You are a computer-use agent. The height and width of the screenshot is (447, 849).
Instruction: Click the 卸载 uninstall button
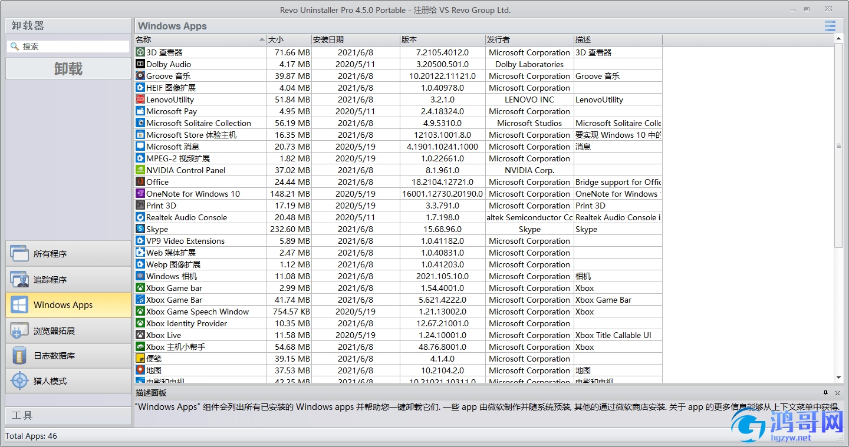pos(68,69)
